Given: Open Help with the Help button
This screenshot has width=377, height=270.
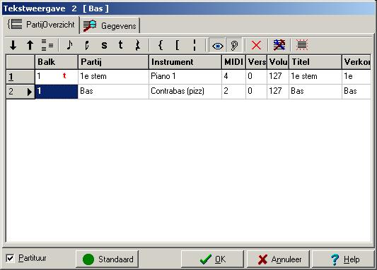Looking at the screenshot, I should (x=343, y=259).
